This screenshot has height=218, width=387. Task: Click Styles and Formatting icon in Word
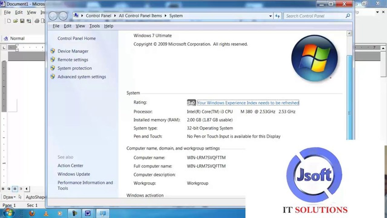click(x=5, y=38)
